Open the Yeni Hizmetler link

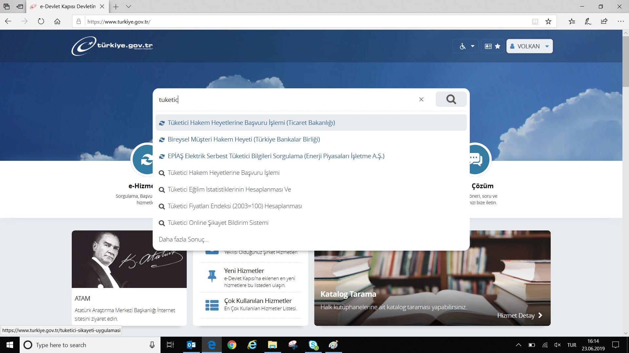click(244, 271)
